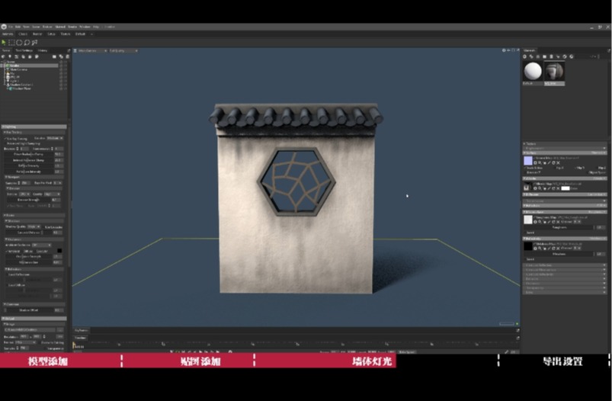Click the viewport settings gear icon

point(504,50)
